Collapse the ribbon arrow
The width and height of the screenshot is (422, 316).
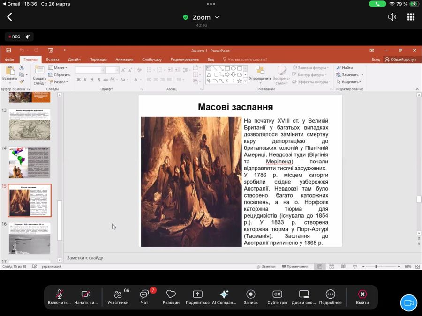tap(417, 89)
